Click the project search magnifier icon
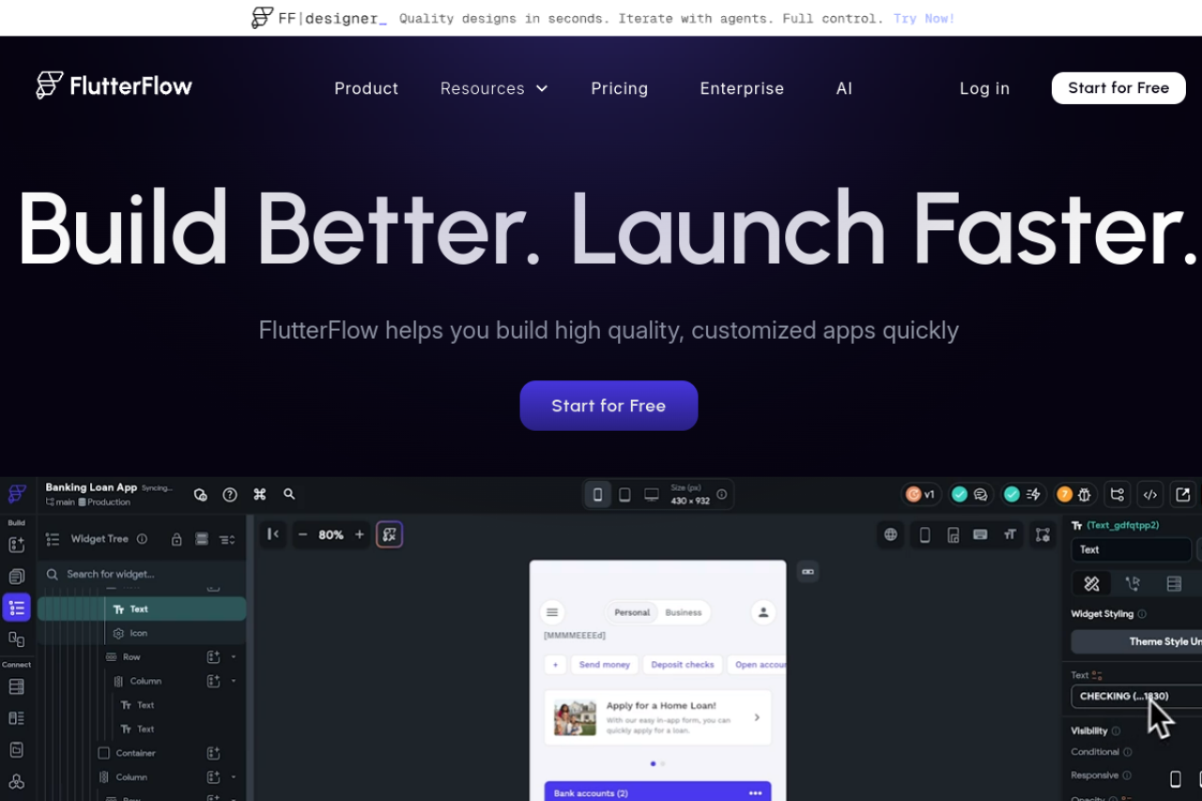The width and height of the screenshot is (1202, 801). point(289,494)
